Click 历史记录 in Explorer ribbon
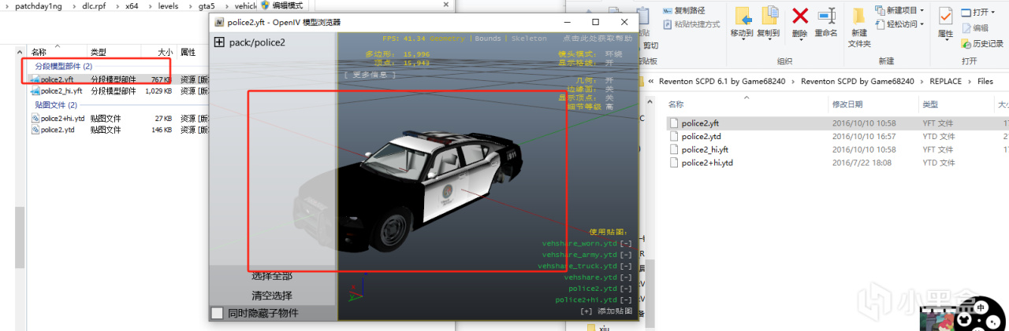The height and width of the screenshot is (331, 1009). 982,43
